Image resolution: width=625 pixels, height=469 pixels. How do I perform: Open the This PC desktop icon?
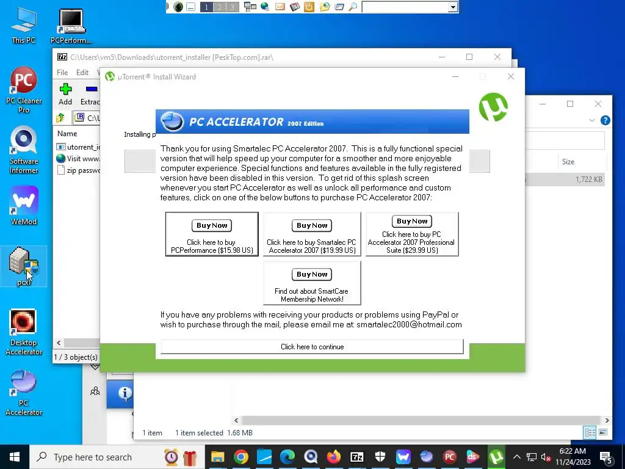tap(24, 26)
